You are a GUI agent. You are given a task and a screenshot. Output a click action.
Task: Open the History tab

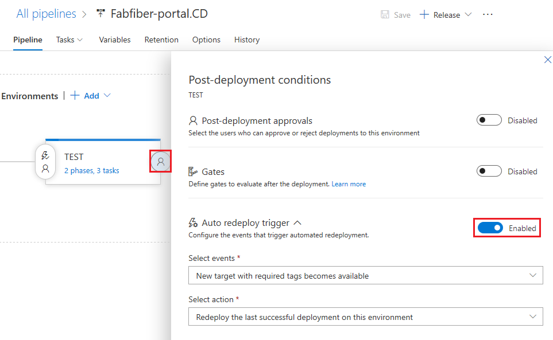click(x=247, y=40)
